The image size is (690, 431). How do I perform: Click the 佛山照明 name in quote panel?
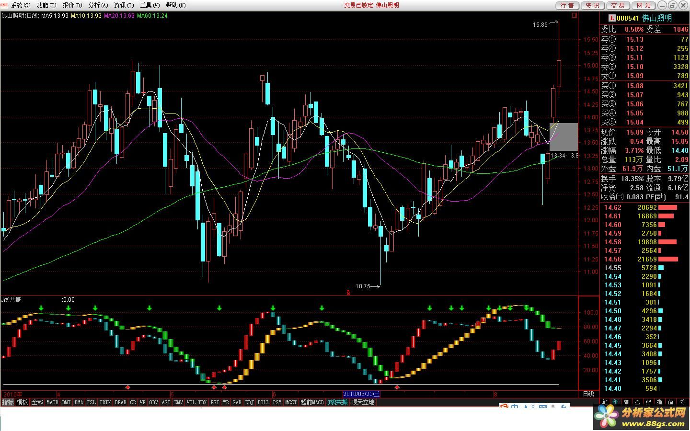point(657,18)
